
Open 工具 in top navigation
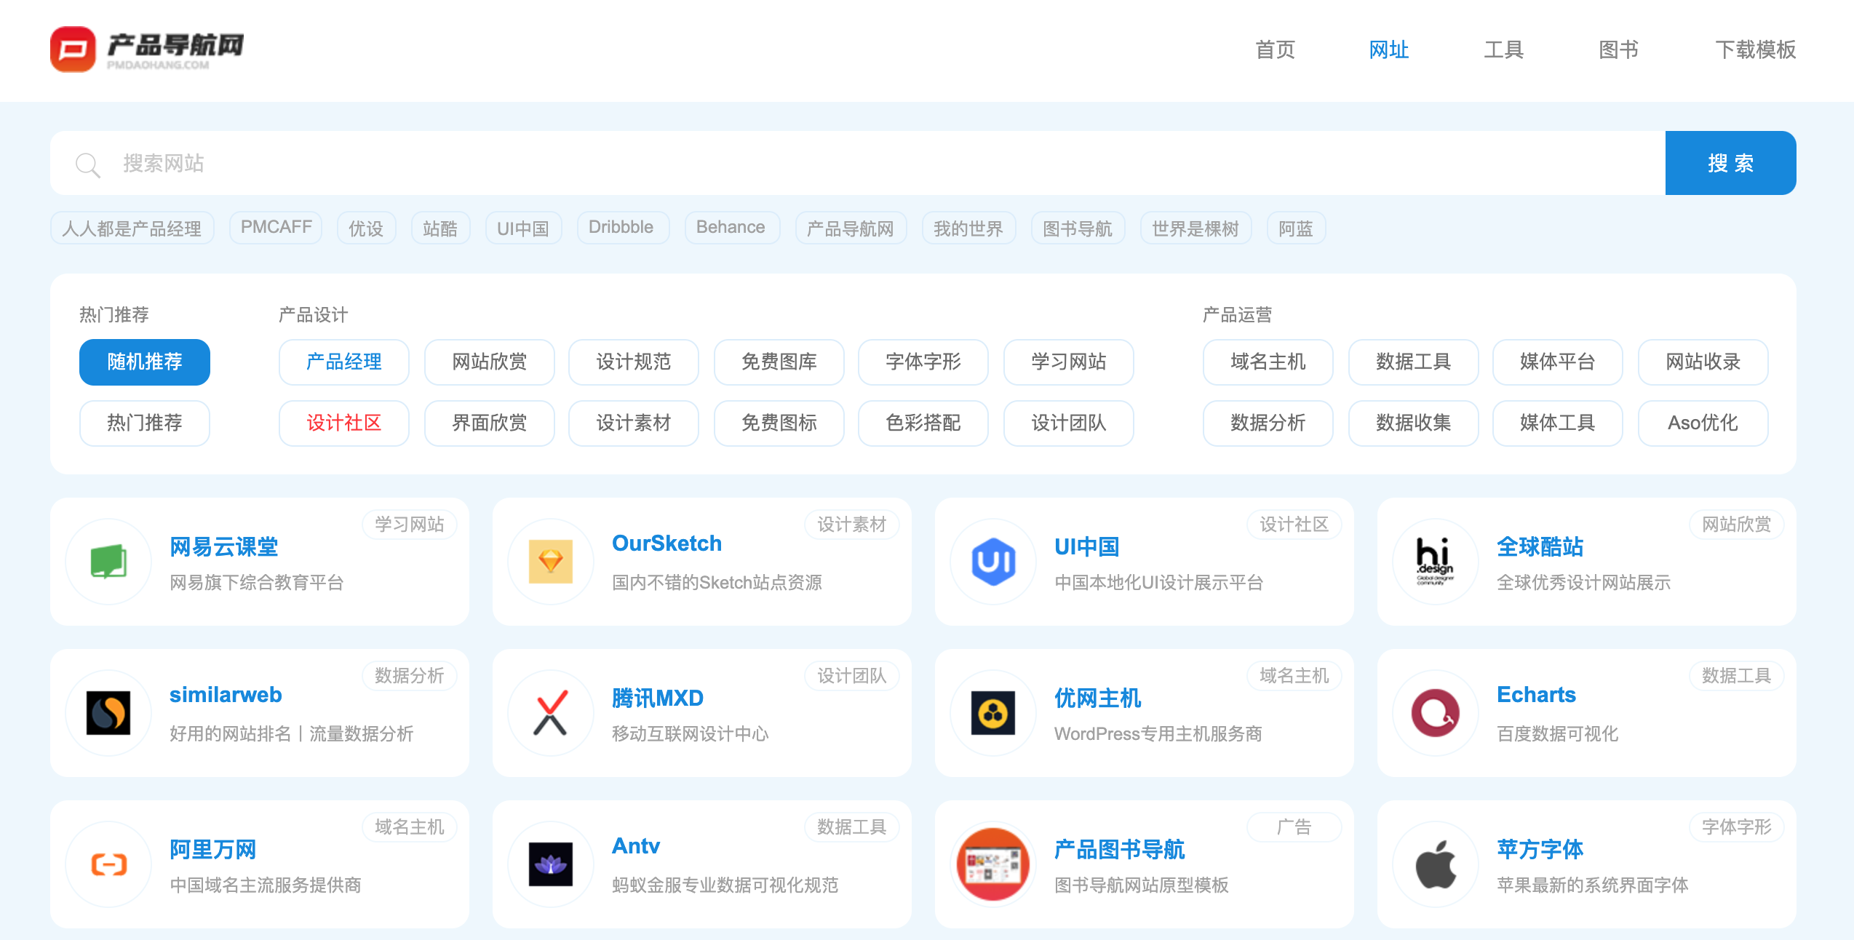pos(1504,49)
